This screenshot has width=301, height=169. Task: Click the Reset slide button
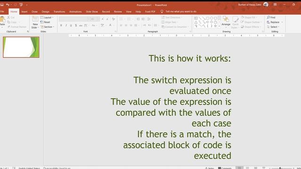point(45,22)
